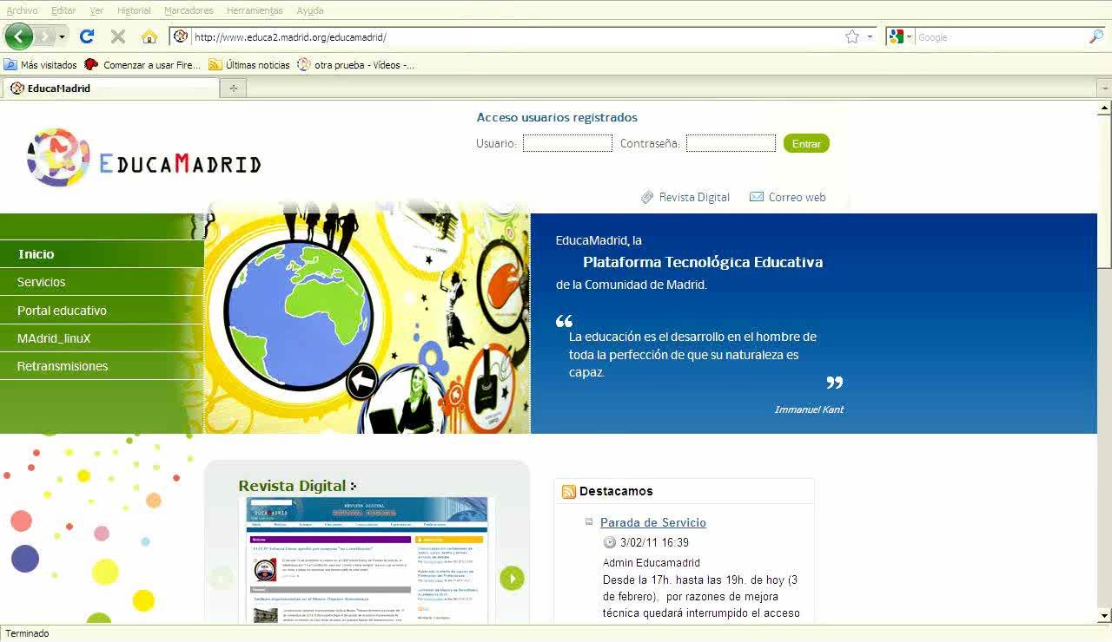
Task: Click the green next arrow on carousel
Action: [x=512, y=578]
